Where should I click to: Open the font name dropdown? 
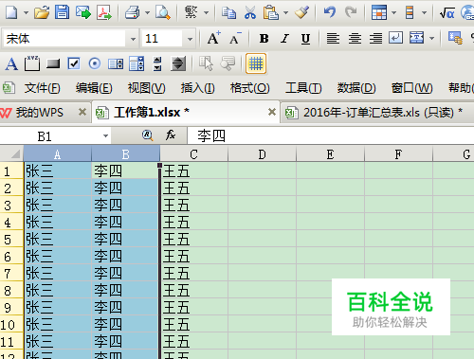[x=133, y=39]
